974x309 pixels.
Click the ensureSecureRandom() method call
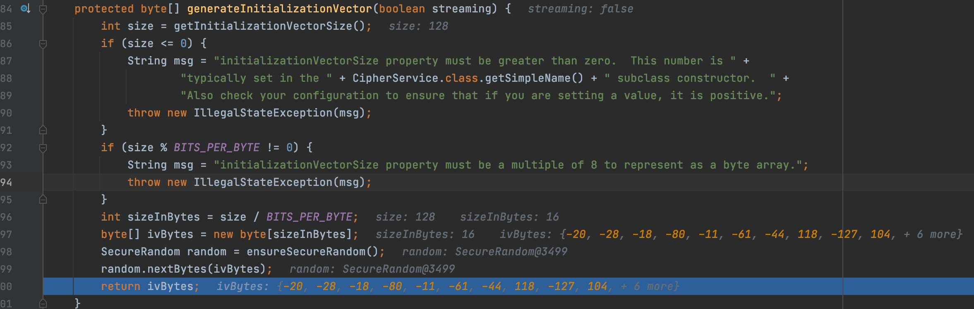[x=312, y=252]
